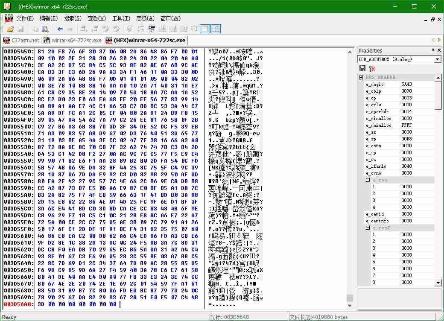This screenshot has width=444, height=321.
Task: Click the C32asm logo in the menu bar
Action: point(9,19)
